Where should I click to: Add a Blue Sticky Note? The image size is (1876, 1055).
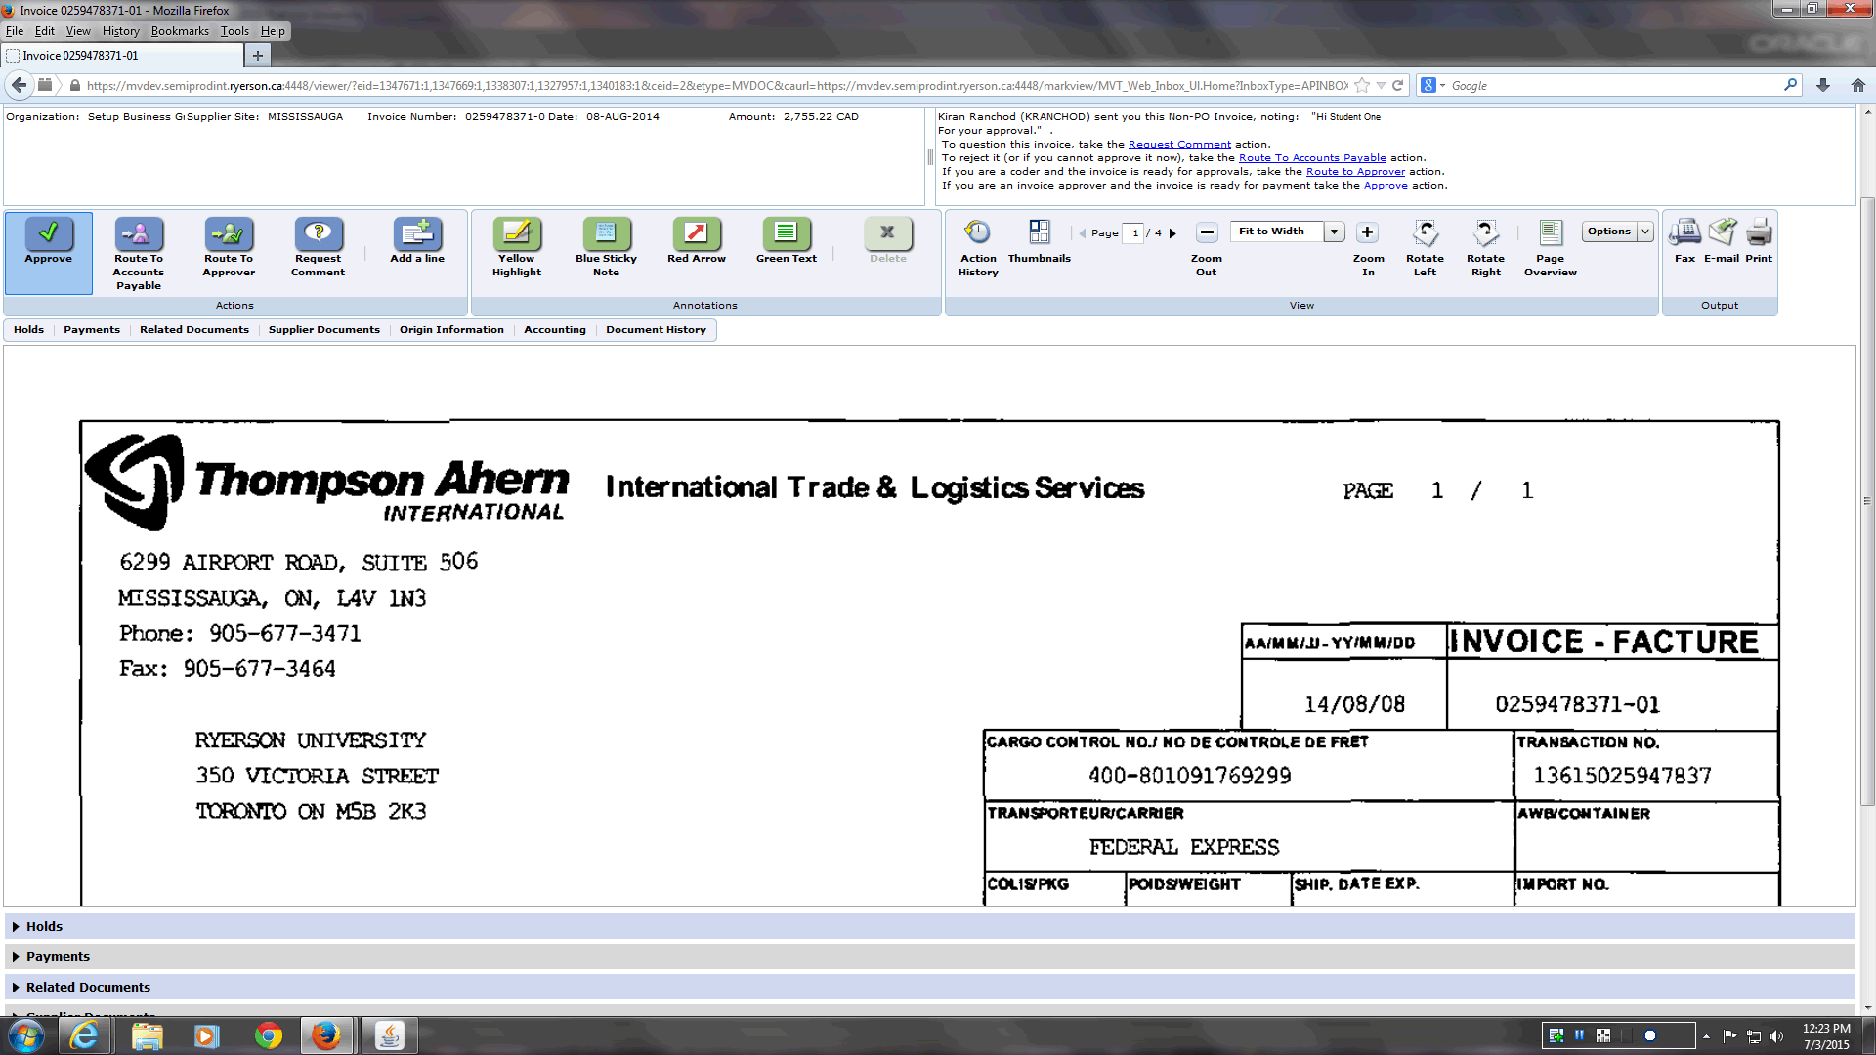coord(606,234)
